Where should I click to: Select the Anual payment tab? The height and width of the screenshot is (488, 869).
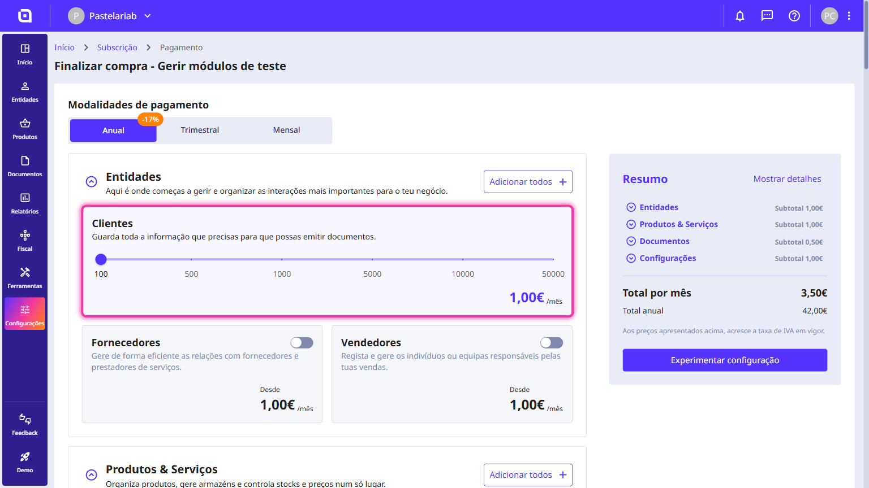pyautogui.click(x=113, y=130)
